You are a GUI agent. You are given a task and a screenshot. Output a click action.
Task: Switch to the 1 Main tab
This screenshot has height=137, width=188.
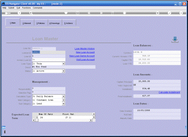tap(13, 23)
